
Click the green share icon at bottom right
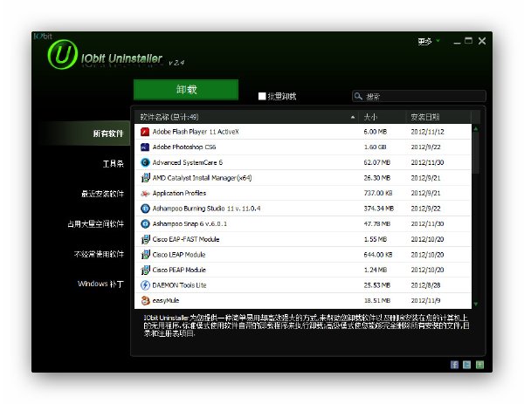479,365
